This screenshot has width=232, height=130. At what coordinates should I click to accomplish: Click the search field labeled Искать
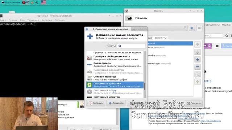[131, 46]
